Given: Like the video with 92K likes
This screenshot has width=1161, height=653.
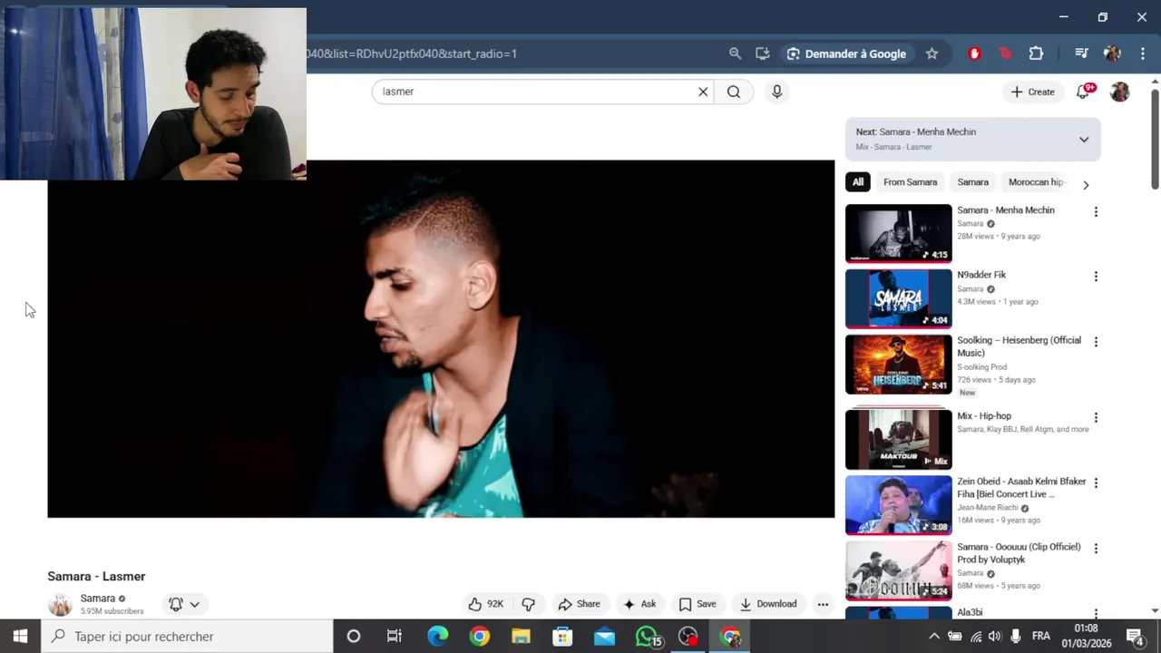Looking at the screenshot, I should point(485,604).
